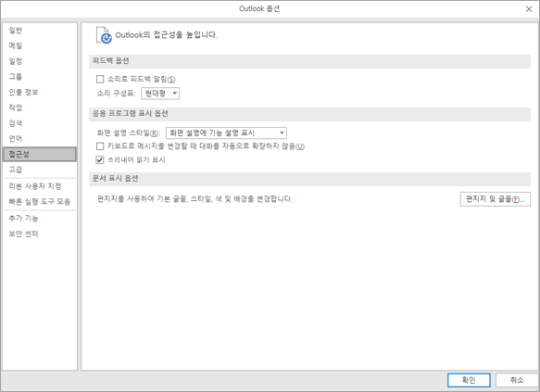Go to 리본 사용자 지정
The height and width of the screenshot is (392, 540).
39,186
